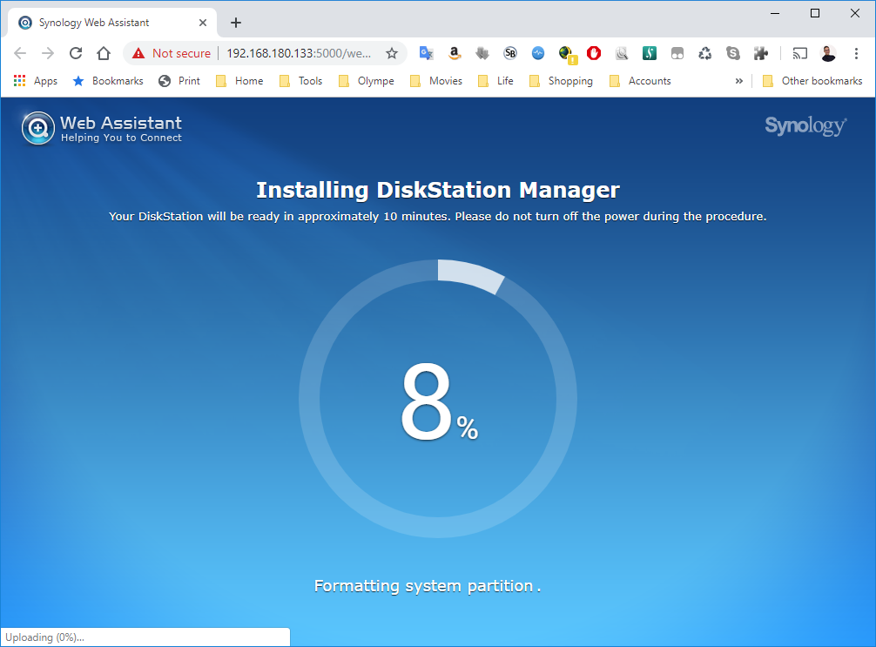Open the Movies bookmarks folder
This screenshot has width=876, height=647.
tap(436, 81)
